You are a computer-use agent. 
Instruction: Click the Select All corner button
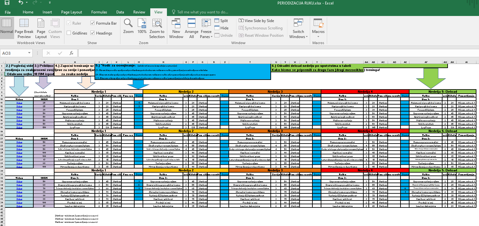3,62
